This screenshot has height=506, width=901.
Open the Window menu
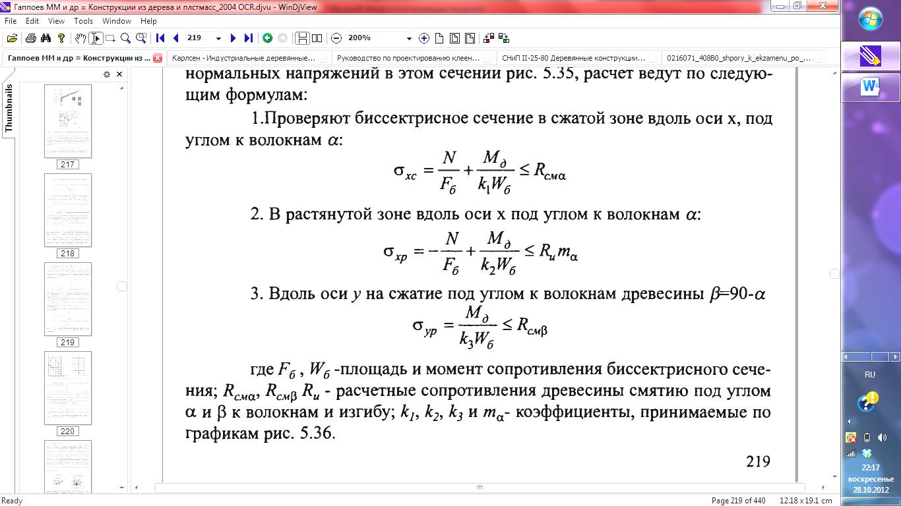point(117,21)
